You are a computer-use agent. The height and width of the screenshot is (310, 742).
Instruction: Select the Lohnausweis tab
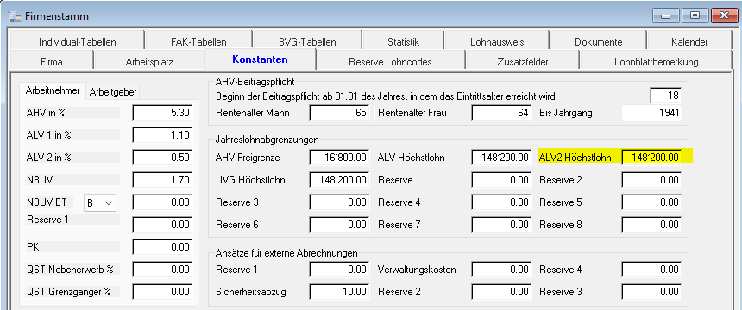pyautogui.click(x=497, y=41)
